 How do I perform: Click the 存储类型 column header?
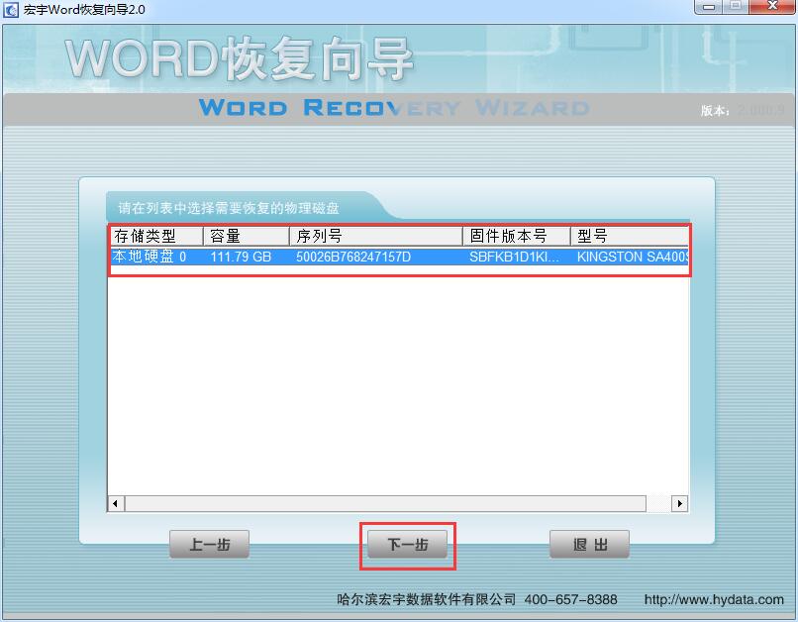point(155,236)
